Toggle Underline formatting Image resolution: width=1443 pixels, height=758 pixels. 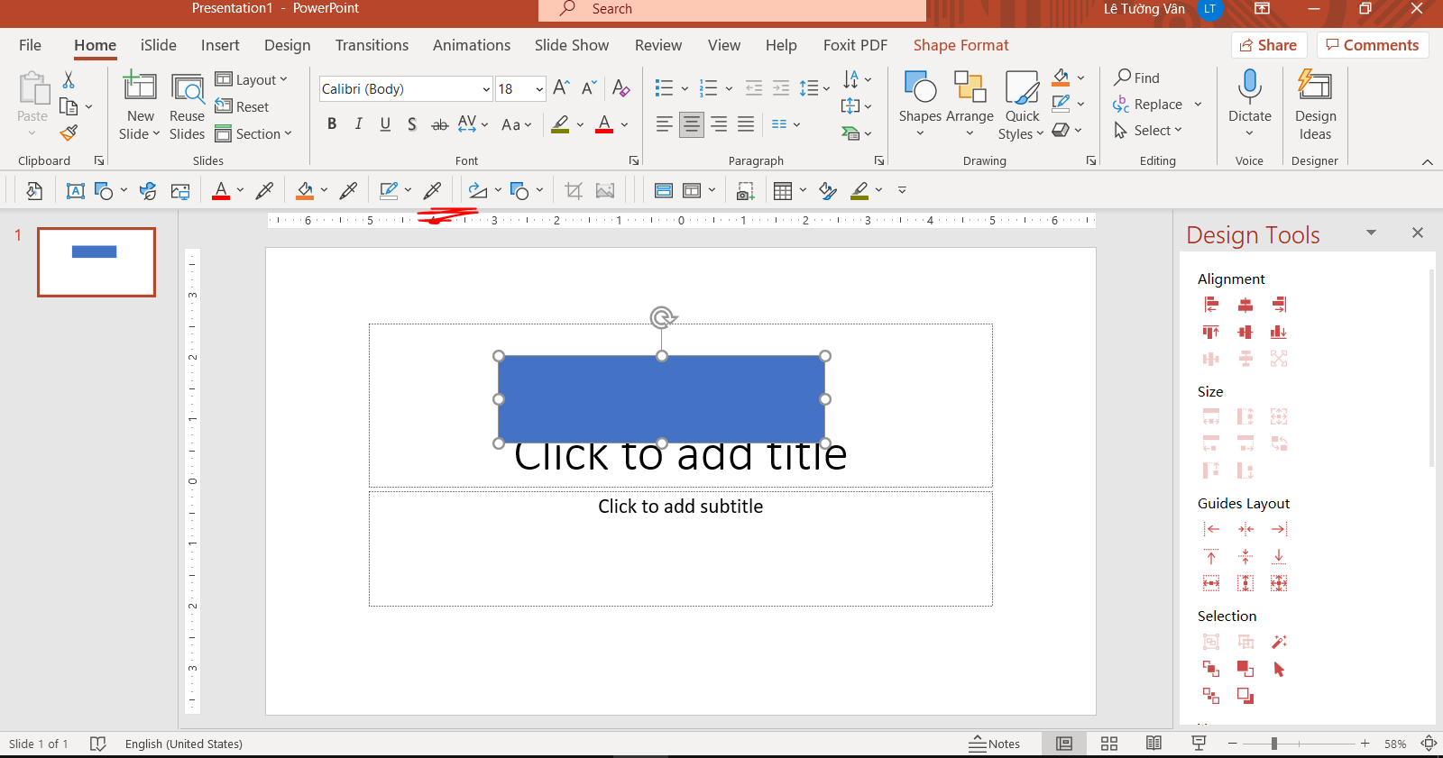tap(385, 124)
